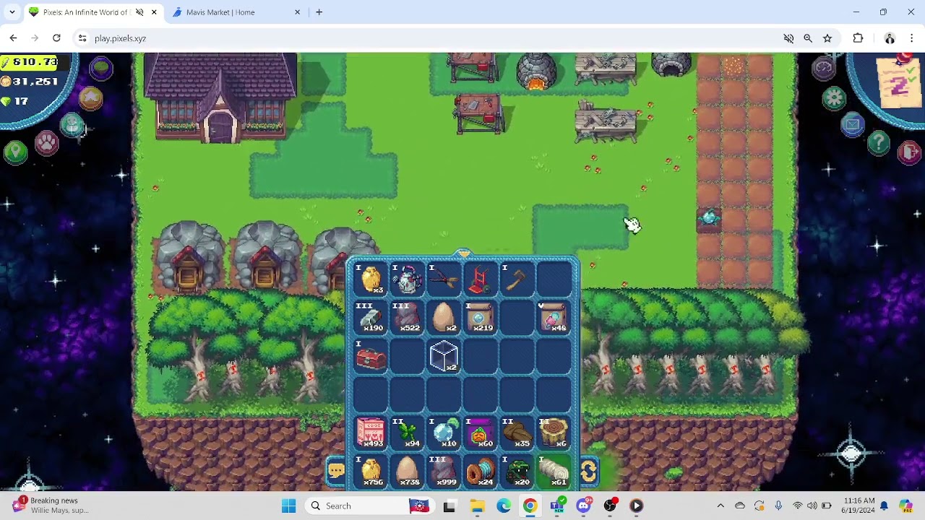Image resolution: width=925 pixels, height=520 pixels.
Task: Select the stone x522 inventory item
Action: tap(408, 317)
